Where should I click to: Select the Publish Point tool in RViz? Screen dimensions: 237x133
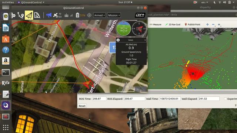coord(192,24)
